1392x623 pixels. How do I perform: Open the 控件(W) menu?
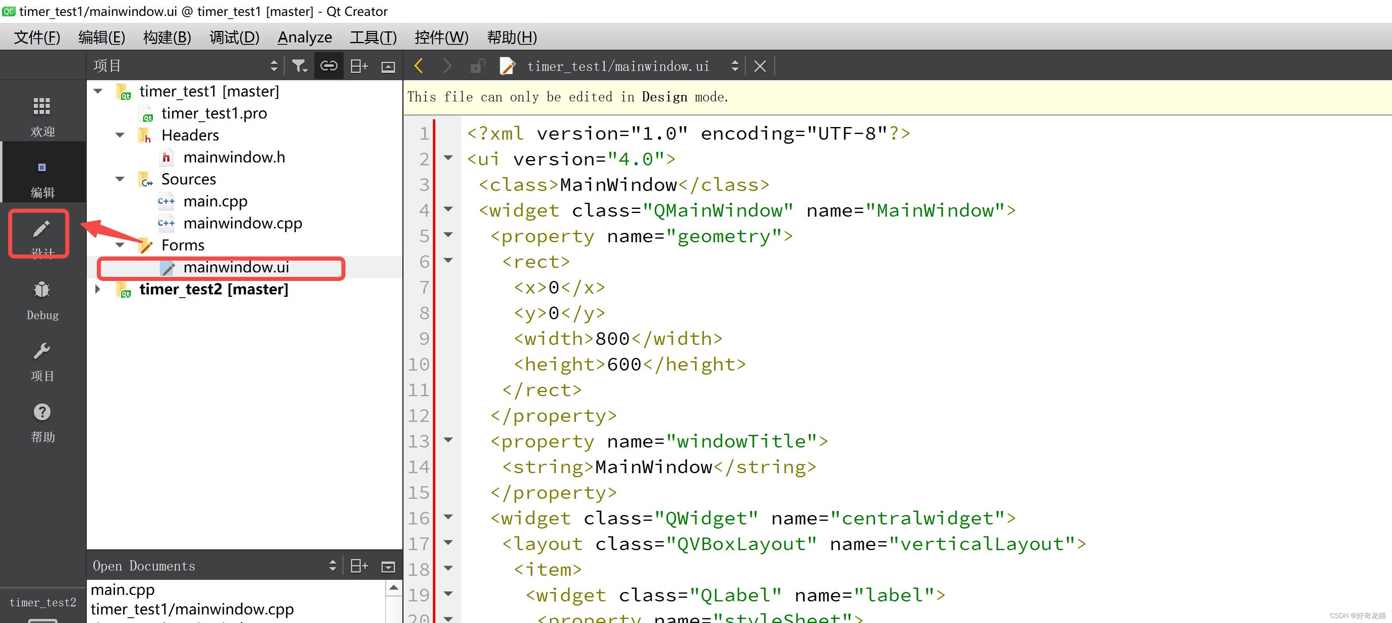(441, 37)
